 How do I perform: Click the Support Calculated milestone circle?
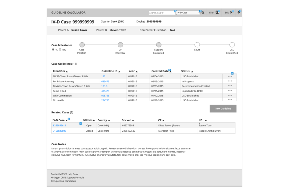tap(158, 44)
